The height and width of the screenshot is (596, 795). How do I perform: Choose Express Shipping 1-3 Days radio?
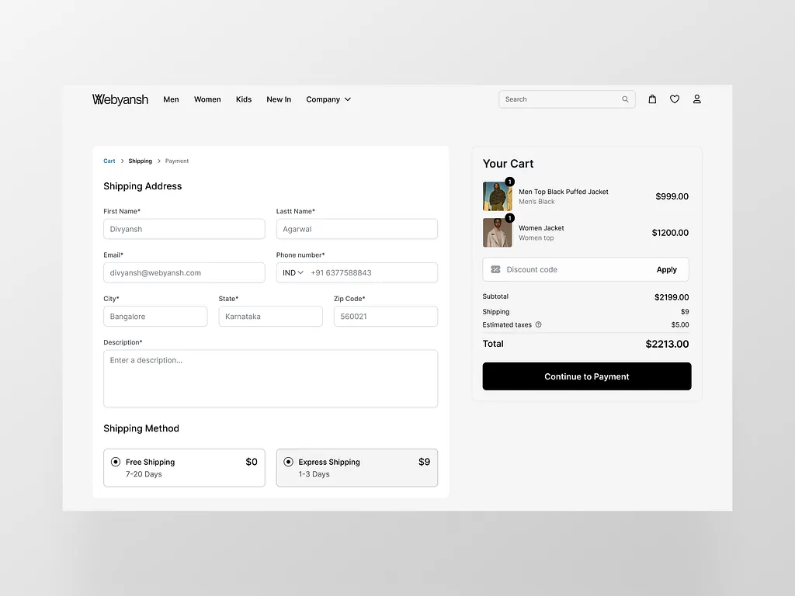[288, 462]
